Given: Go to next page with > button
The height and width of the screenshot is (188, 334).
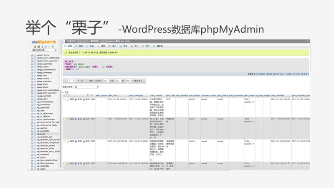Looking at the screenshot, I should [x=78, y=81].
